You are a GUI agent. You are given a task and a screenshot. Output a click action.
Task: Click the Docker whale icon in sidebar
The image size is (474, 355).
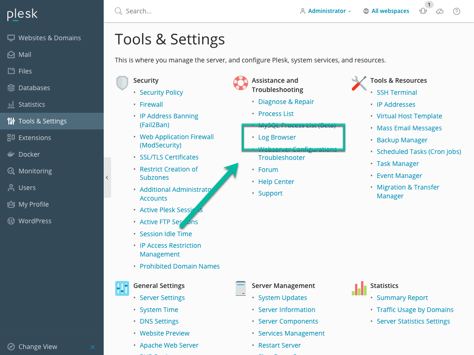click(x=11, y=154)
